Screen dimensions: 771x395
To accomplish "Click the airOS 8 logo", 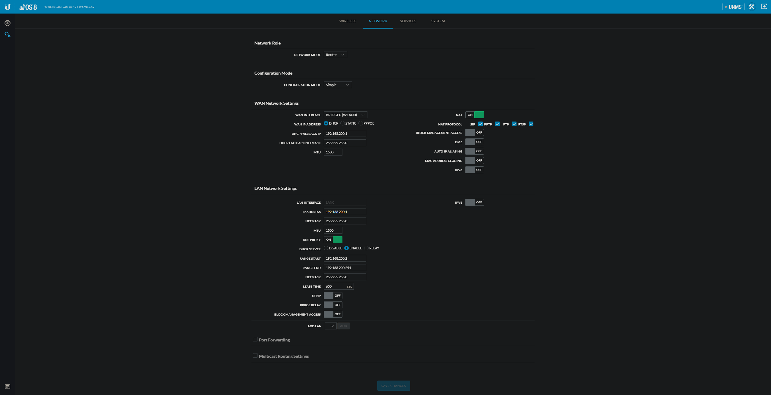I will [28, 7].
